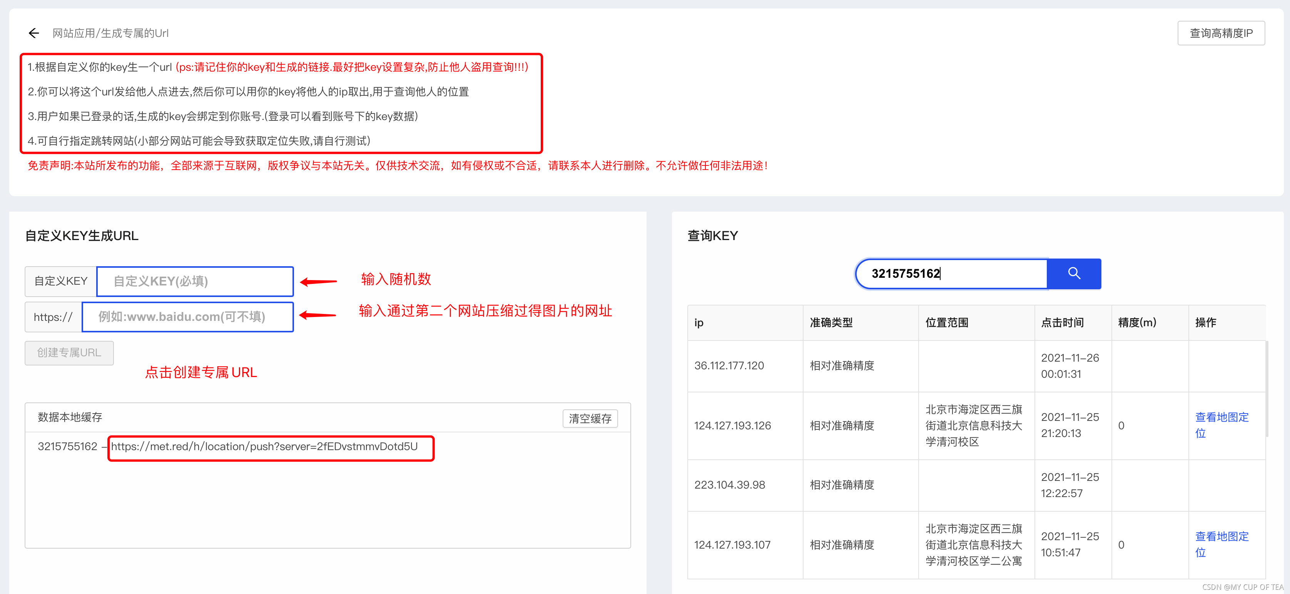Click cached key 3215755162 entry
The width and height of the screenshot is (1290, 594).
pyautogui.click(x=67, y=446)
